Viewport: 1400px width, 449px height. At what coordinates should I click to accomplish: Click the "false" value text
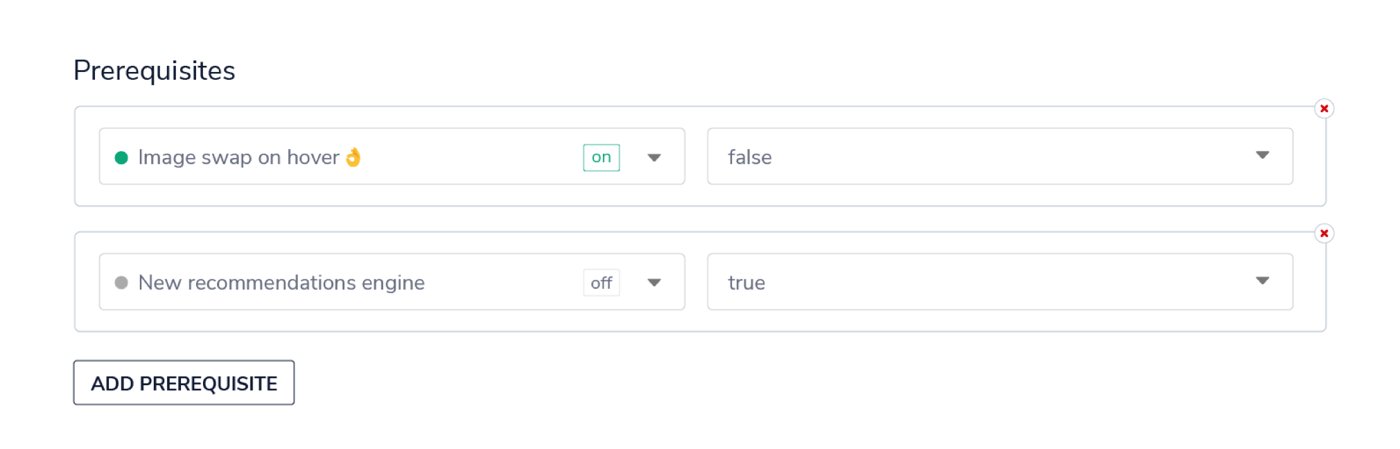pyautogui.click(x=749, y=157)
